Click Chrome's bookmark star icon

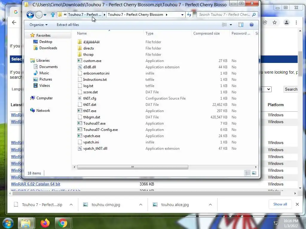[275, 22]
